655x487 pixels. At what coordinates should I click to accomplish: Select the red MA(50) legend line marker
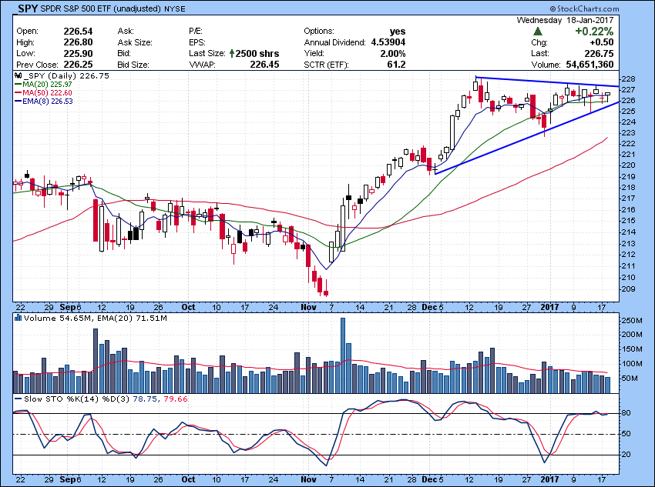tap(18, 92)
